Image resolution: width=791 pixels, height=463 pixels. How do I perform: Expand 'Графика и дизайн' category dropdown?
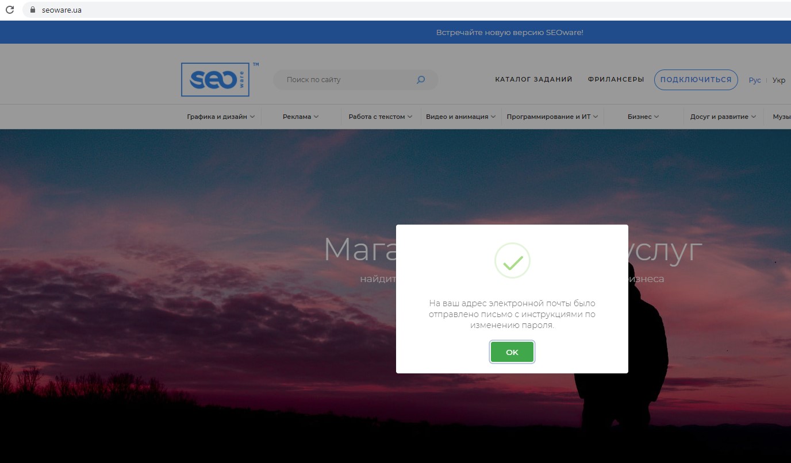221,117
